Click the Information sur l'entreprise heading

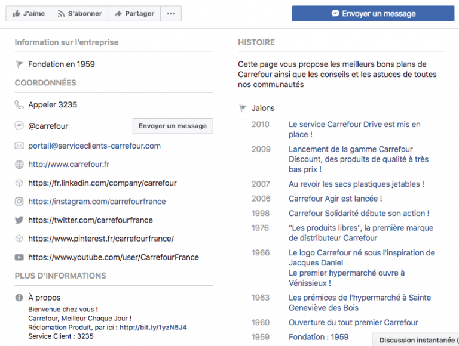pyautogui.click(x=66, y=42)
